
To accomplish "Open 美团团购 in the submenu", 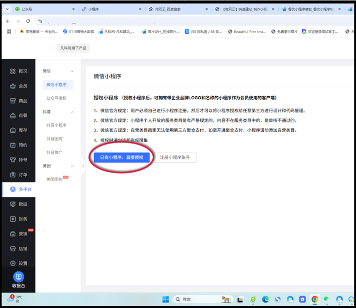I will 54,179.
